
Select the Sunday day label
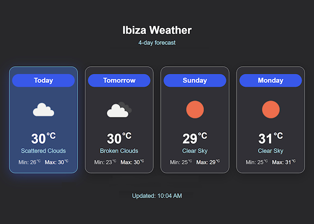(195, 80)
